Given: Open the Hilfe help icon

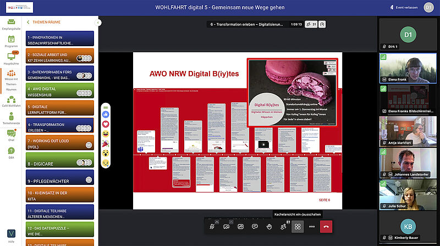Looking at the screenshot, I should [11, 236].
